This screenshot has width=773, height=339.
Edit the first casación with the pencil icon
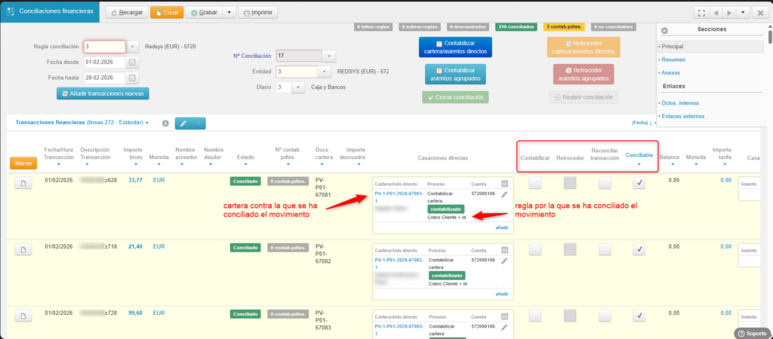click(x=504, y=194)
